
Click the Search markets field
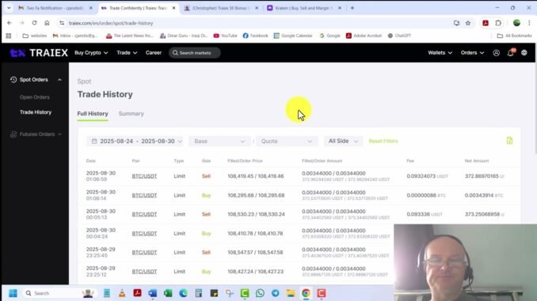(x=195, y=53)
